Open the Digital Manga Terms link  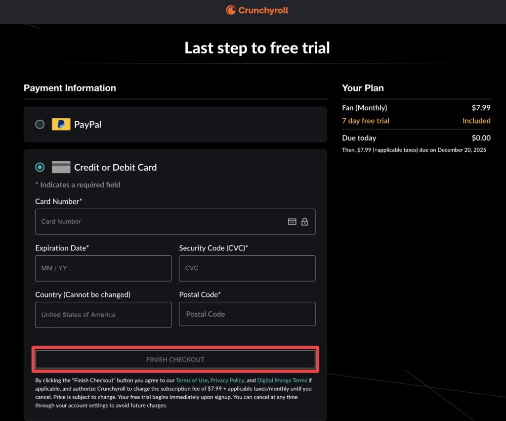click(282, 380)
